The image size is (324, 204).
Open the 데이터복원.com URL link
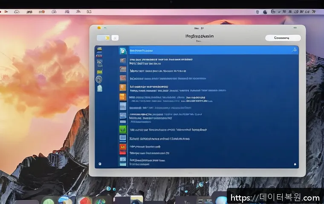pyautogui.click(x=275, y=198)
